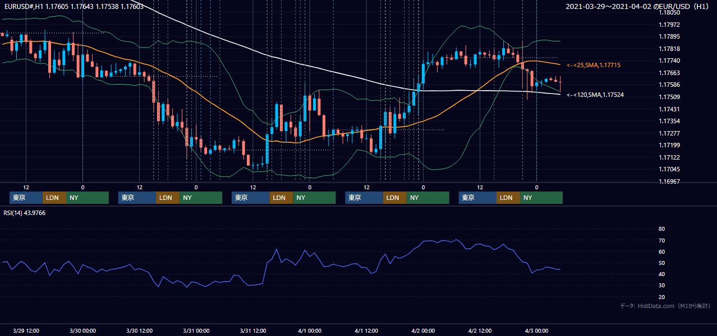Viewport: 717px width, 336px height.
Task: Click the 1.17431 price axis label
Action: tap(669, 109)
